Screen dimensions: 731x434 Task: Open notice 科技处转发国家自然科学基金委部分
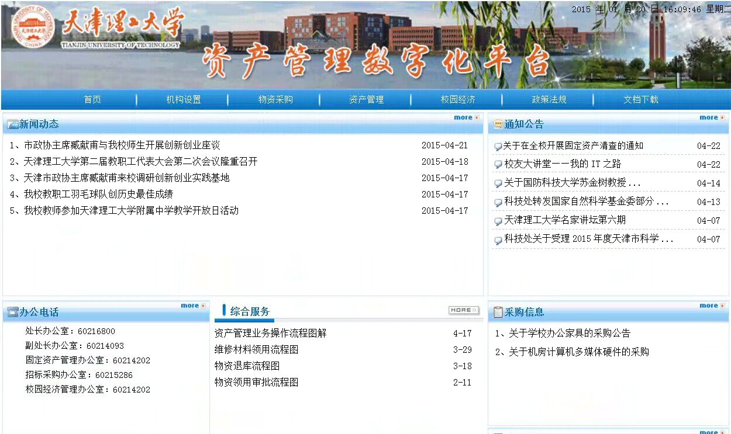coord(587,202)
